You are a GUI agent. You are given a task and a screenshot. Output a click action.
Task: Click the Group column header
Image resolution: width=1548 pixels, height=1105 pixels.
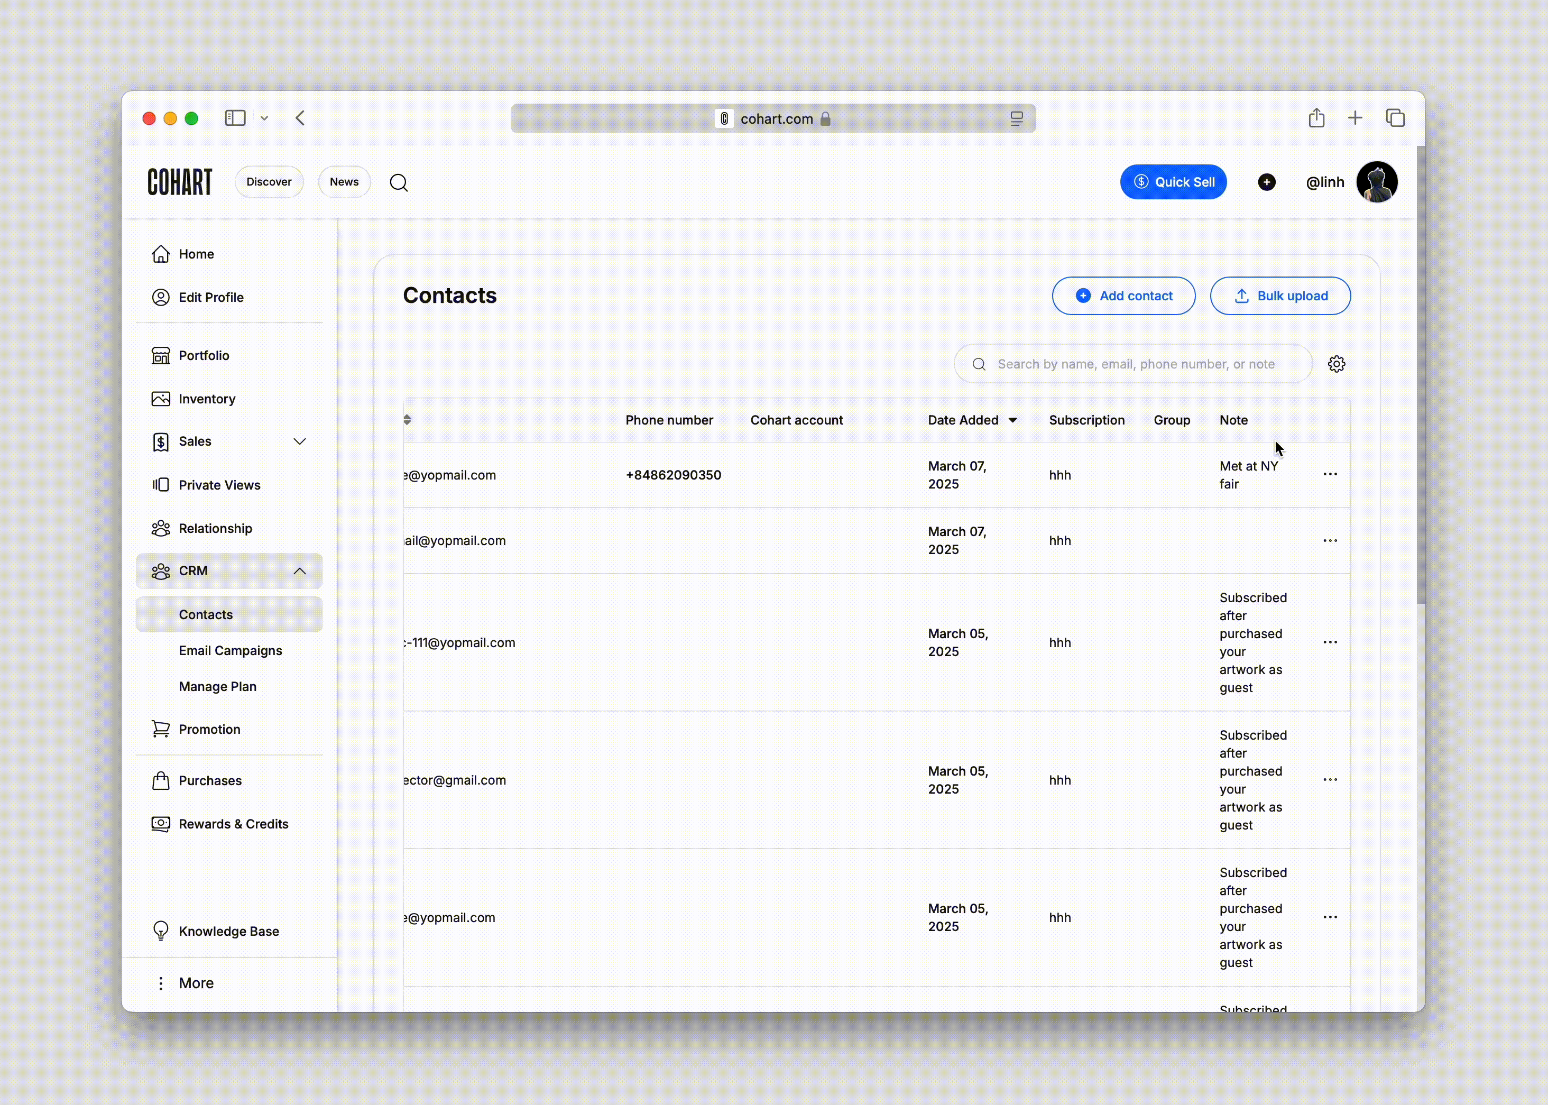(1172, 420)
